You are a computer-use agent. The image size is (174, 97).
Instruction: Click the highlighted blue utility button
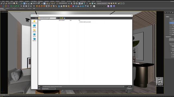coord(172,23)
